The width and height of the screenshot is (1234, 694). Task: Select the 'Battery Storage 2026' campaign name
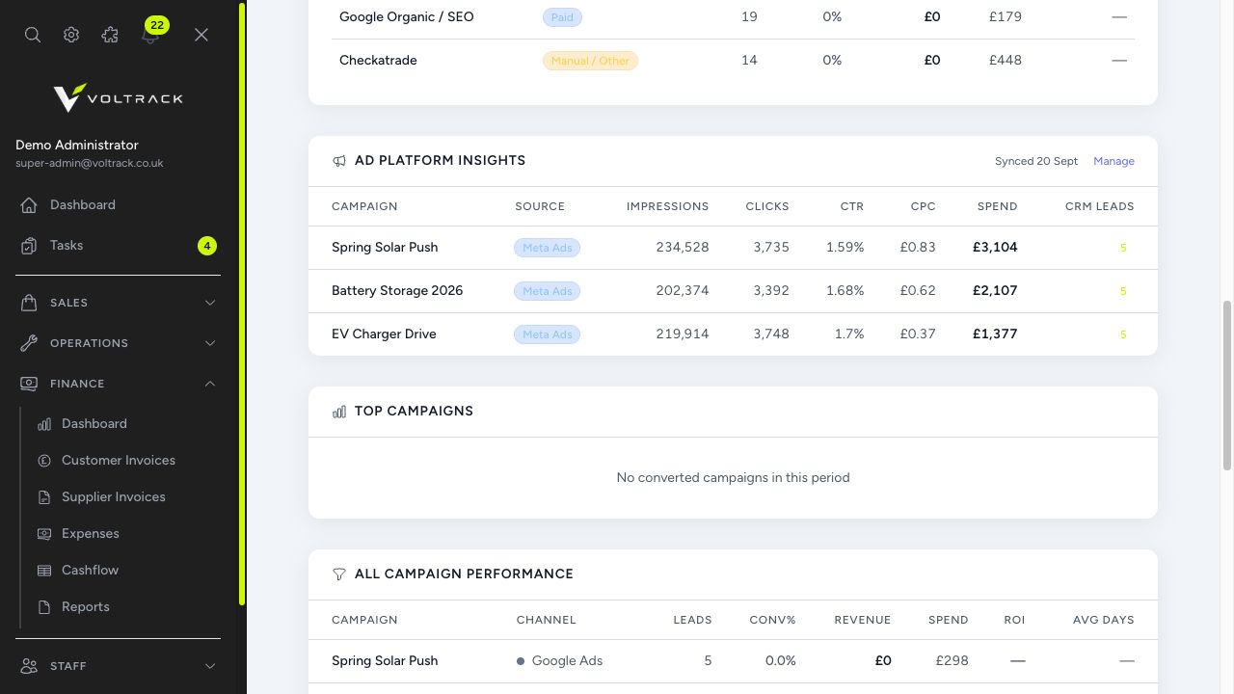(x=397, y=290)
